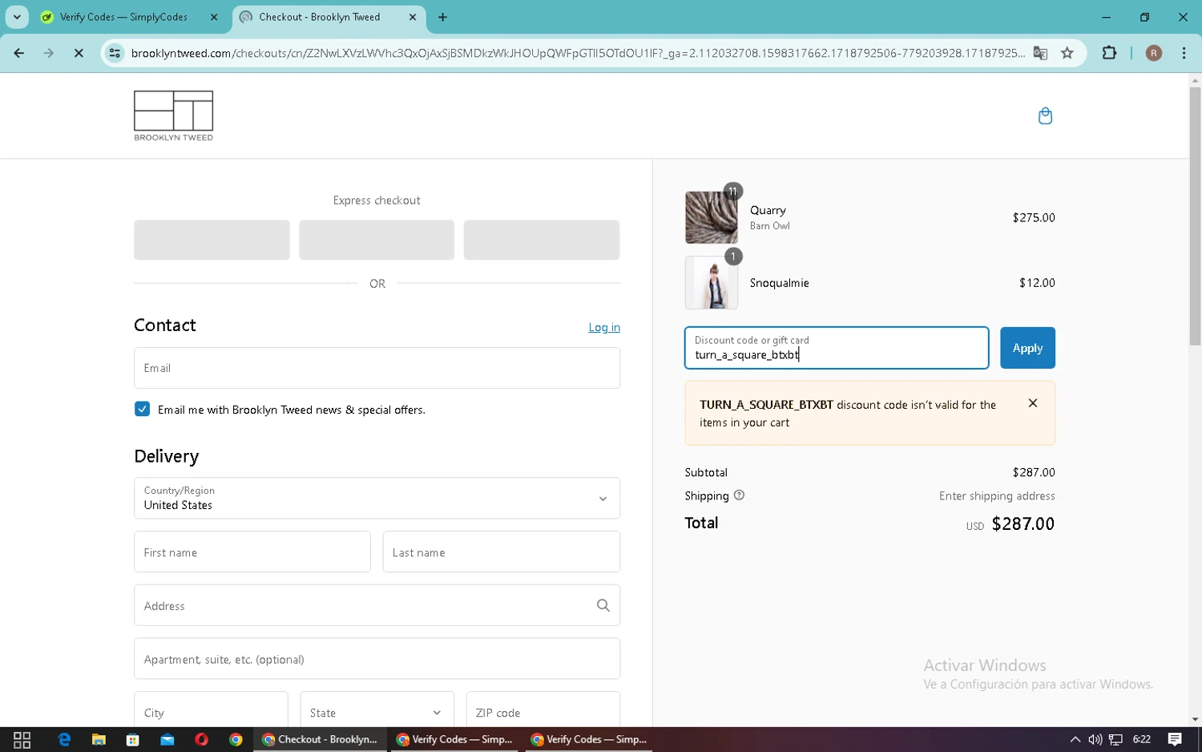The height and width of the screenshot is (752, 1202).
Task: Open the tab search dropdown arrow
Action: click(17, 17)
